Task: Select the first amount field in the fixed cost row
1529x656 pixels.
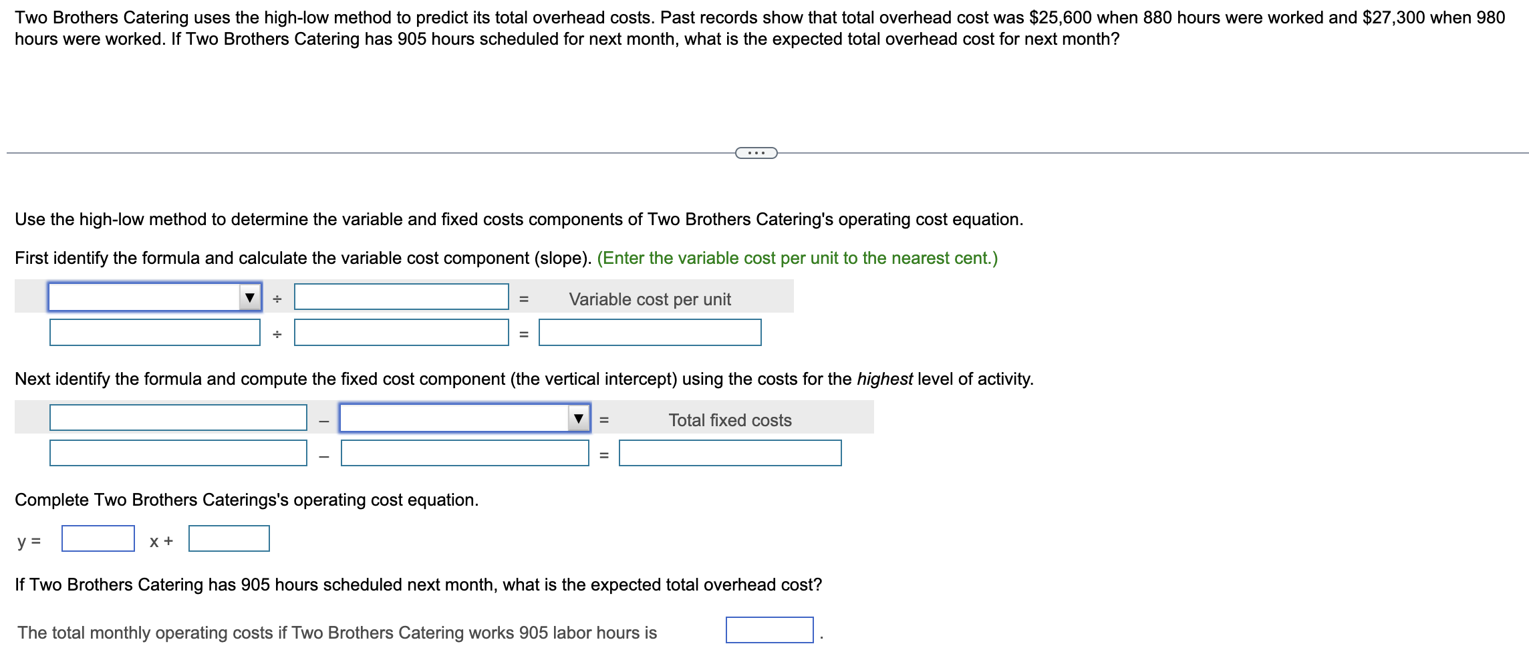Action: [x=177, y=454]
